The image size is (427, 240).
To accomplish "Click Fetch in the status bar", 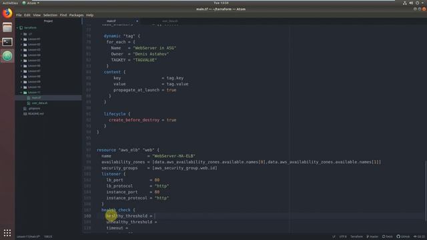I will [387, 237].
